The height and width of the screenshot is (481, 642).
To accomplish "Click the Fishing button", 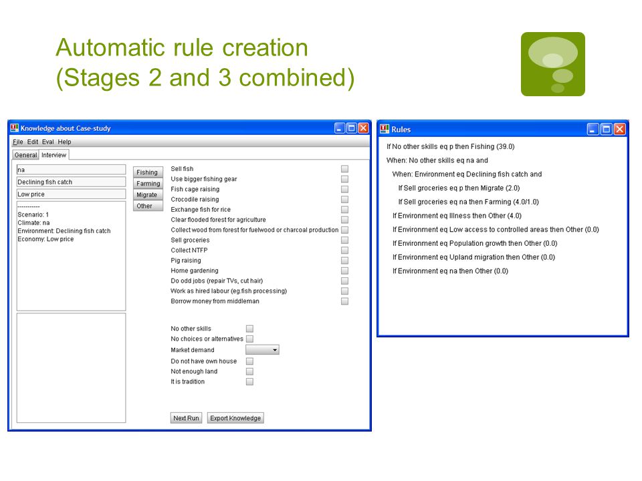I will (147, 172).
